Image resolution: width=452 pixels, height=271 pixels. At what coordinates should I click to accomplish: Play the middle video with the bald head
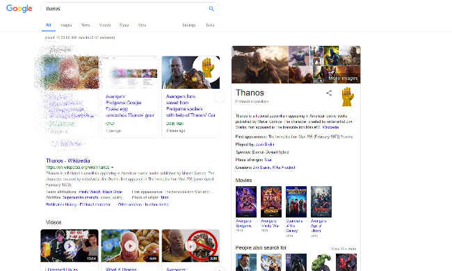pyautogui.click(x=130, y=246)
